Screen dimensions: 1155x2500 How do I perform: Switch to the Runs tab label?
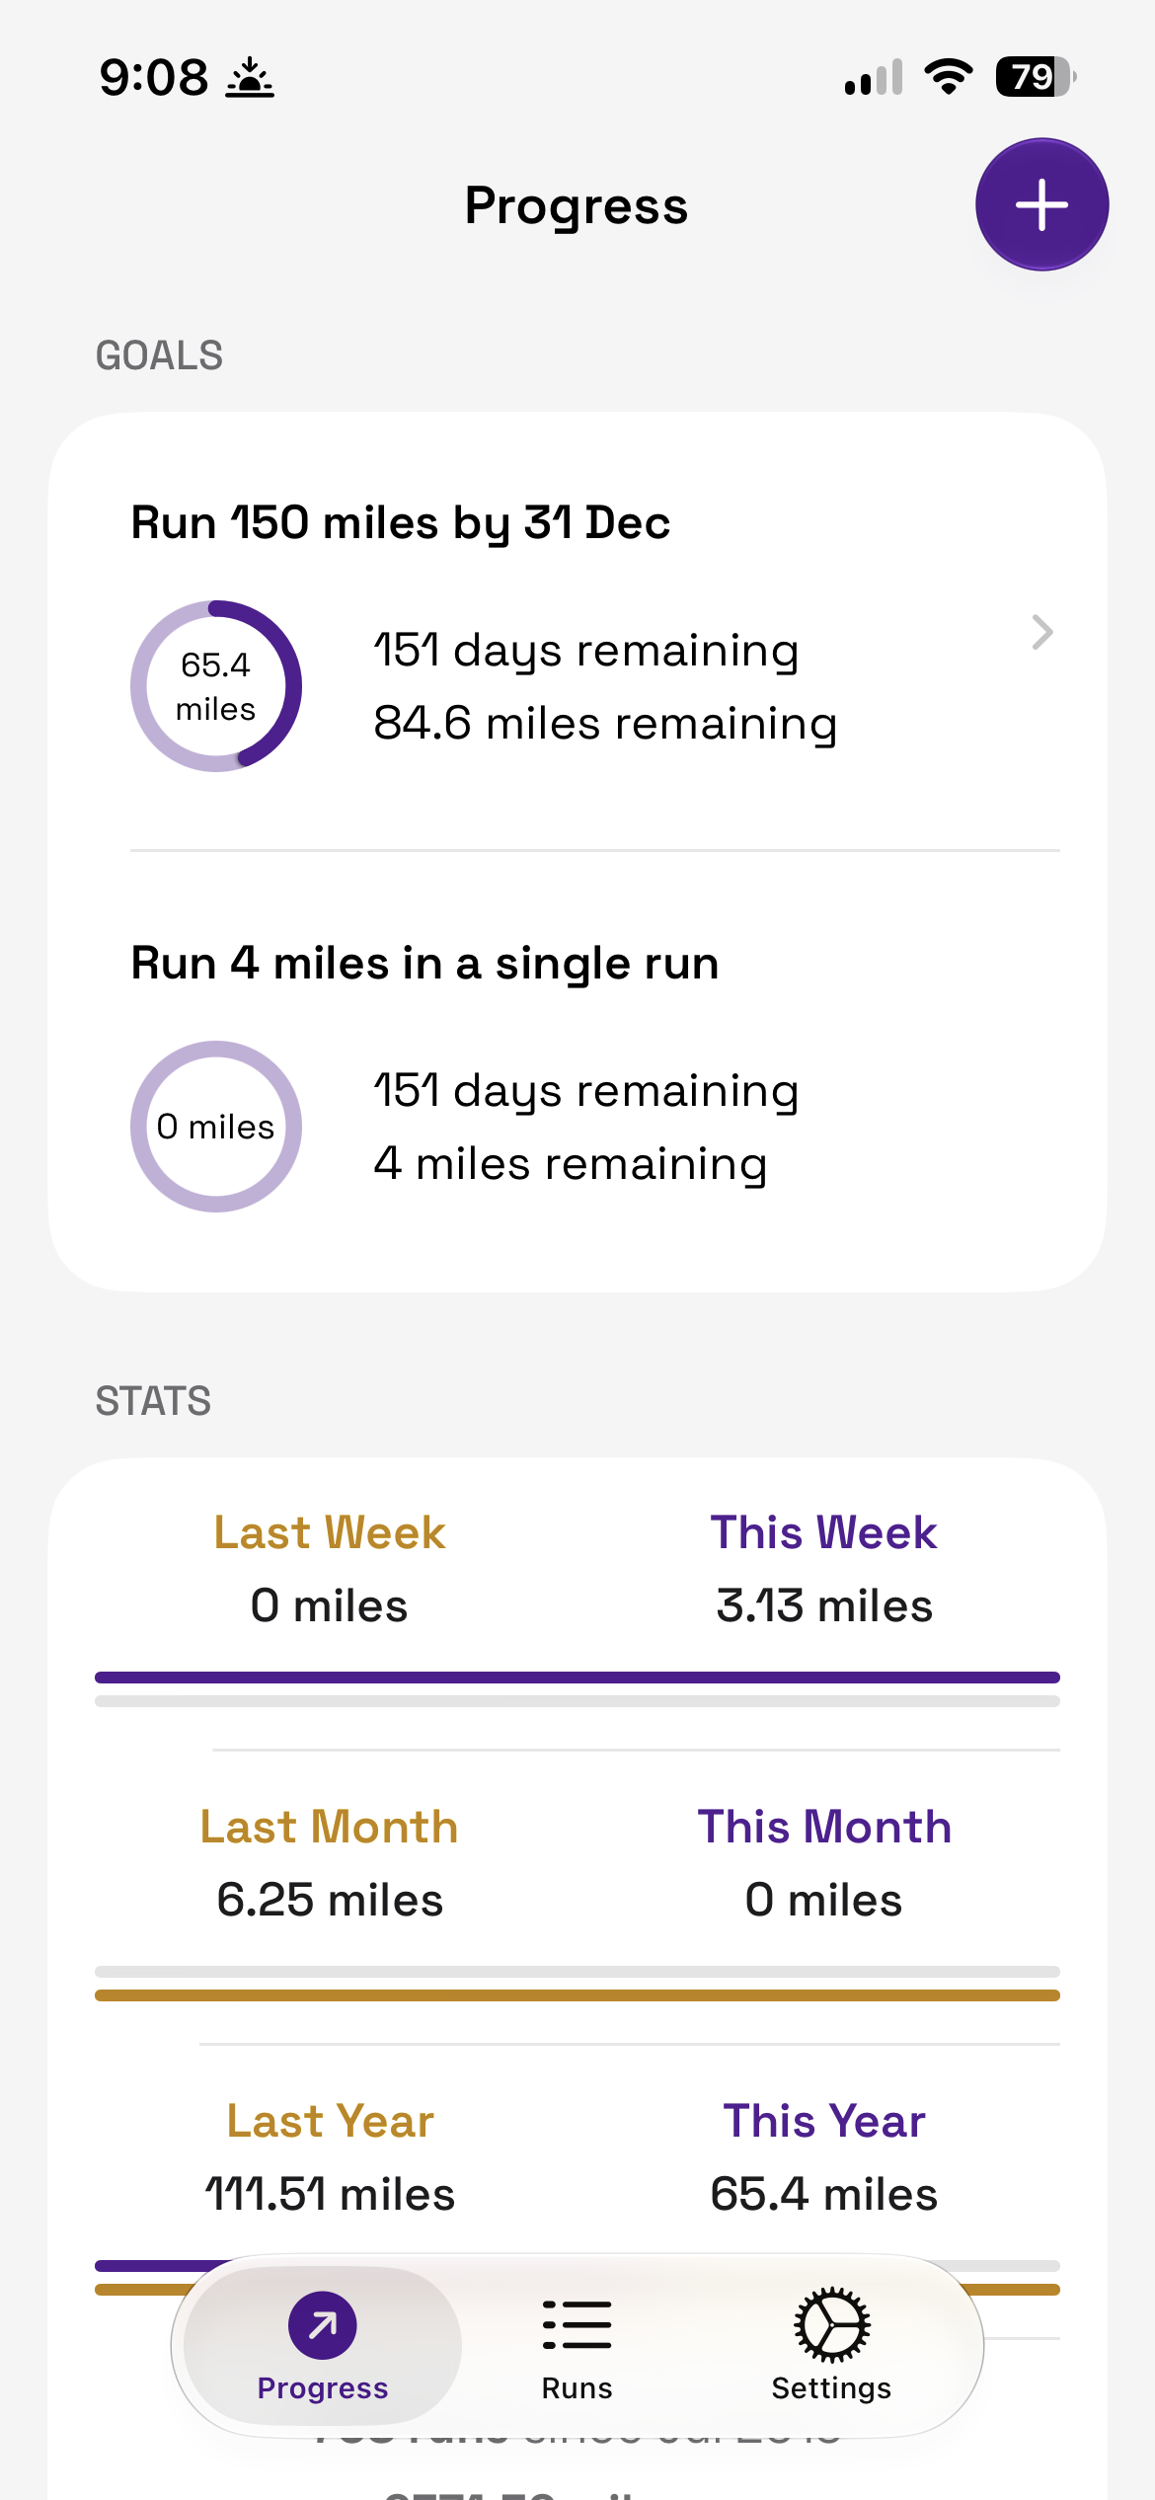point(577,2387)
